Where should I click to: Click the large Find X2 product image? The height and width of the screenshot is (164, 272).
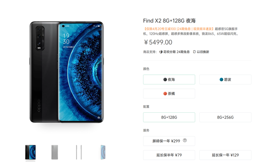67,72
